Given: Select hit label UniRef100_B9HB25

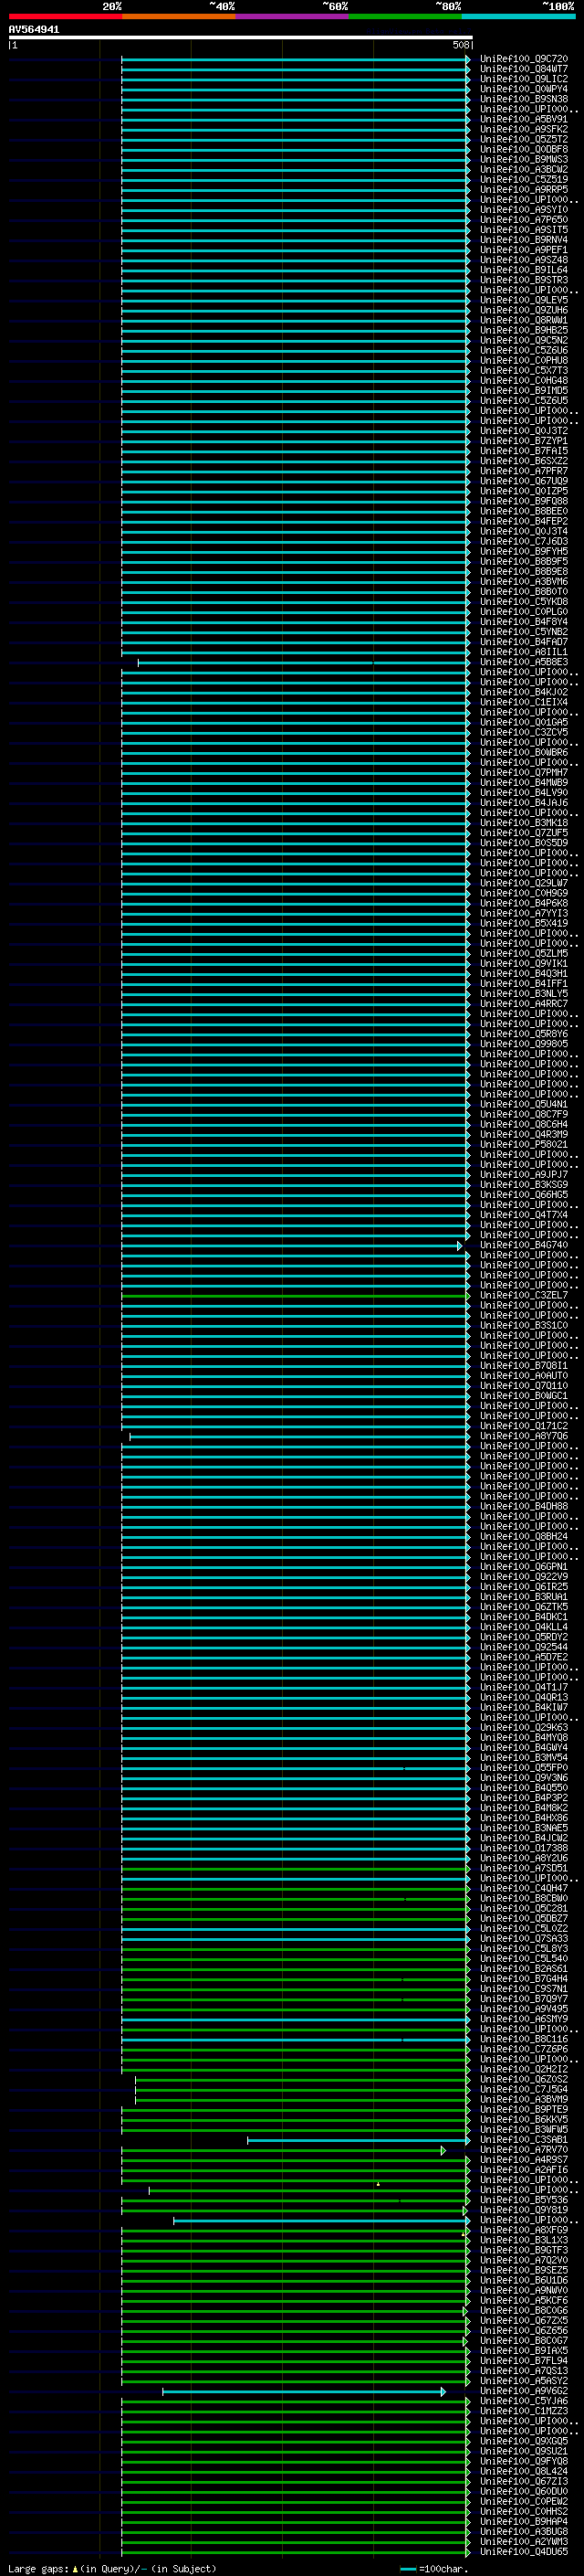Looking at the screenshot, I should pos(523,330).
